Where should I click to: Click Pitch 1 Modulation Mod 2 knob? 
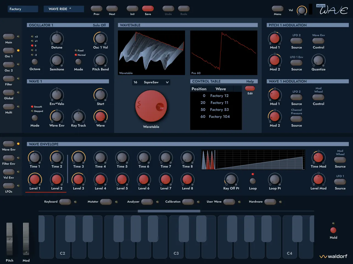(x=275, y=61)
